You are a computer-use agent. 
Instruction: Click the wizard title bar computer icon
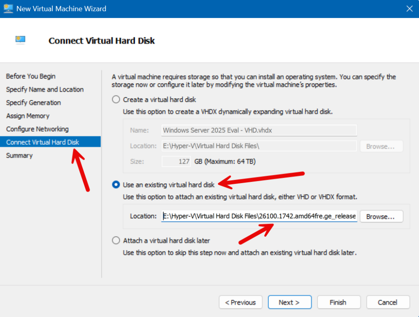pos(8,9)
